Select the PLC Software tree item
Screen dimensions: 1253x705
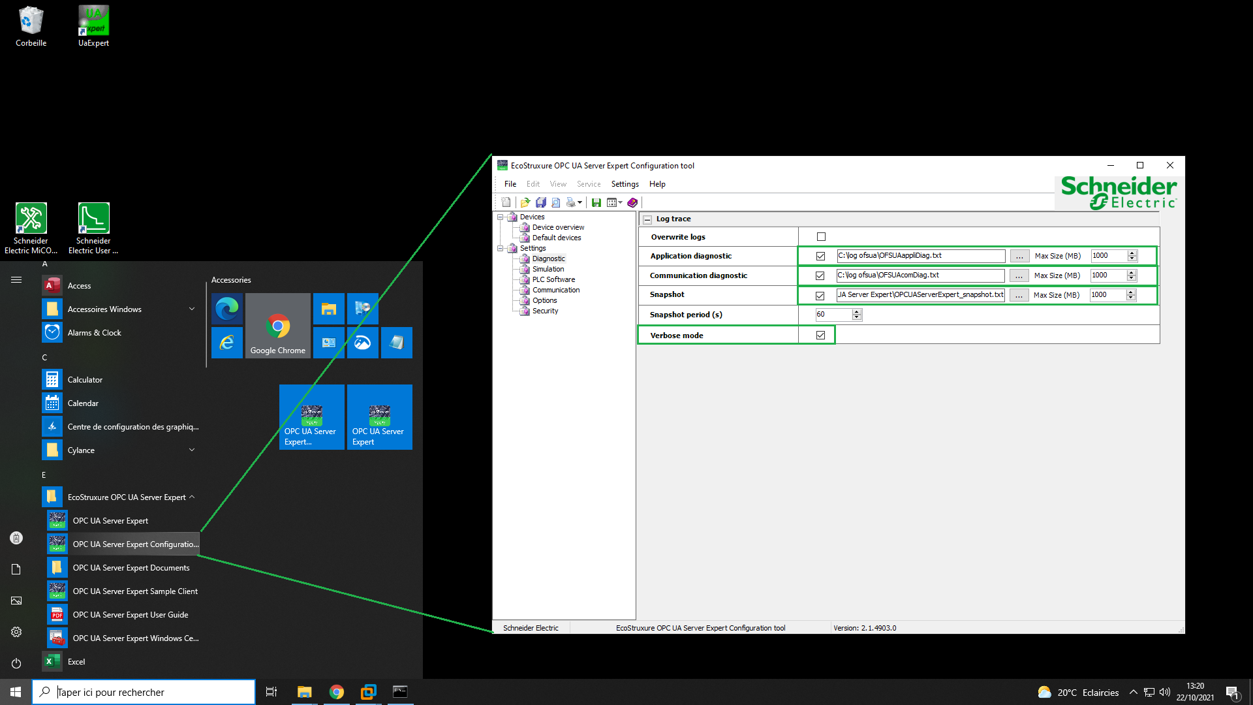(x=553, y=279)
